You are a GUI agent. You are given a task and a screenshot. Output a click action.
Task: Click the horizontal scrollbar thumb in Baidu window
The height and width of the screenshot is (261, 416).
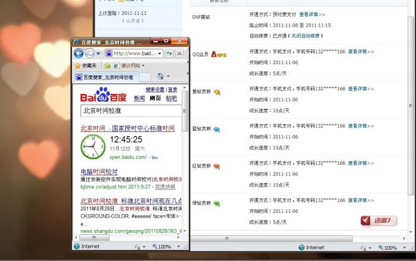pyautogui.click(x=94, y=237)
